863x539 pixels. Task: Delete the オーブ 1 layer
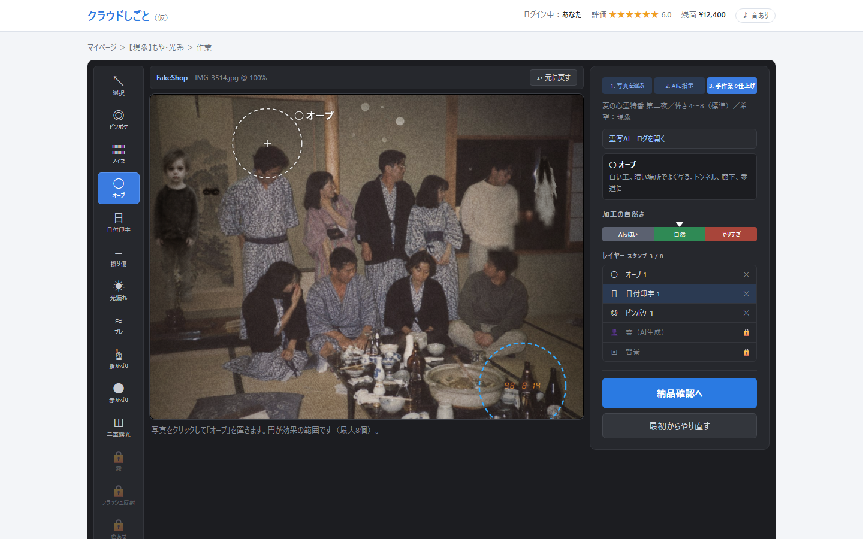746,274
